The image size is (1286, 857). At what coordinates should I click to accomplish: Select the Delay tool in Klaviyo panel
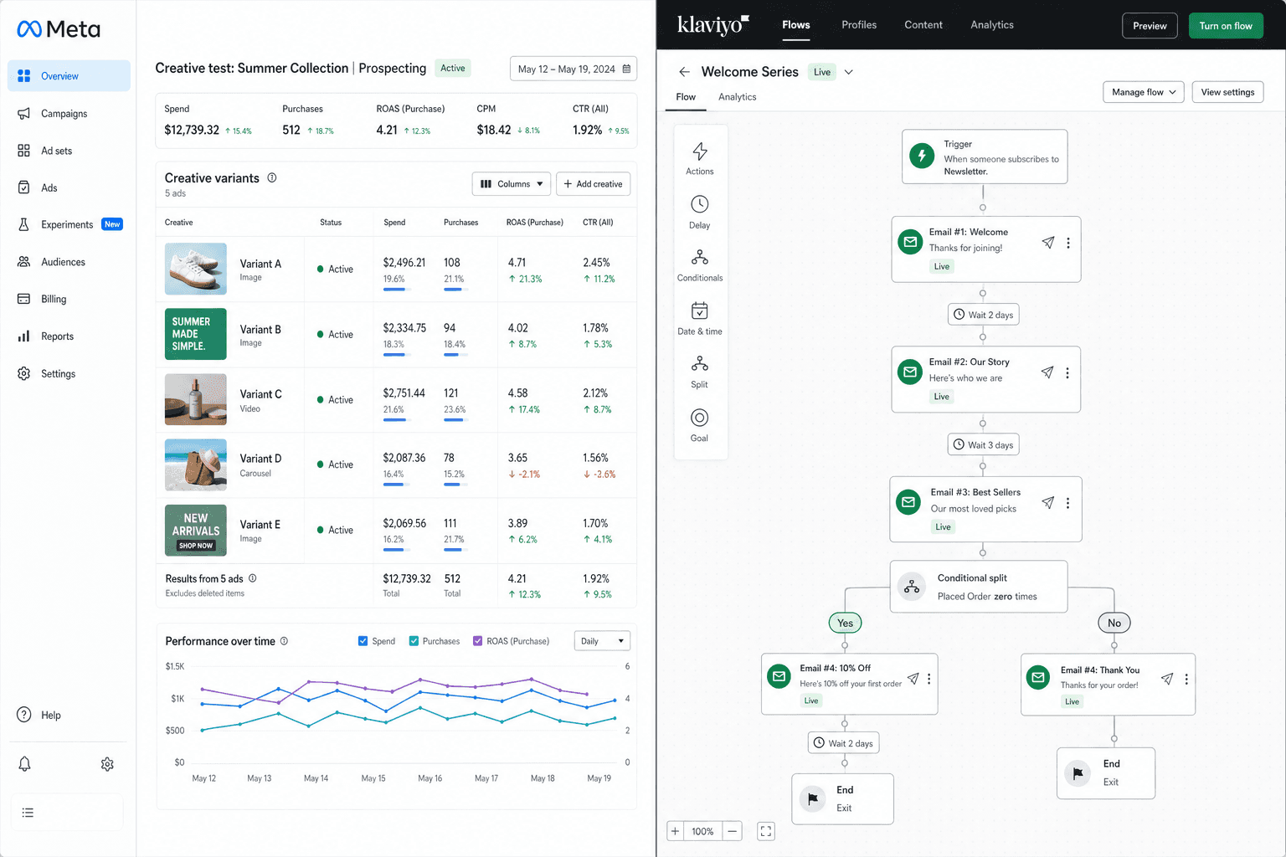pyautogui.click(x=700, y=213)
